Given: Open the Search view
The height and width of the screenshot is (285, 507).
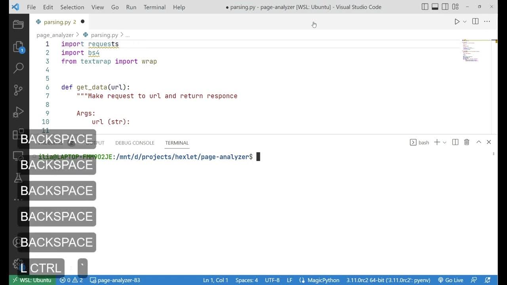Looking at the screenshot, I should tap(19, 68).
